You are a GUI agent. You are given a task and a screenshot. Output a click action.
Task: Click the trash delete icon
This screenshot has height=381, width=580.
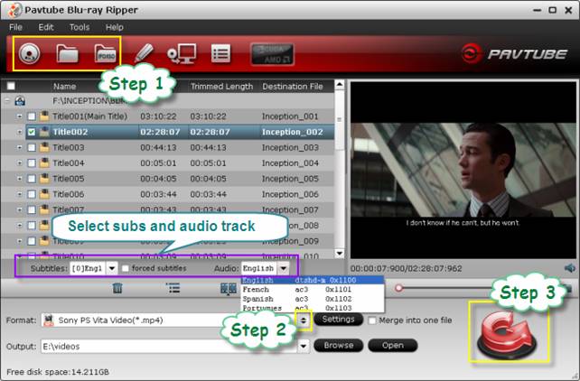click(117, 287)
